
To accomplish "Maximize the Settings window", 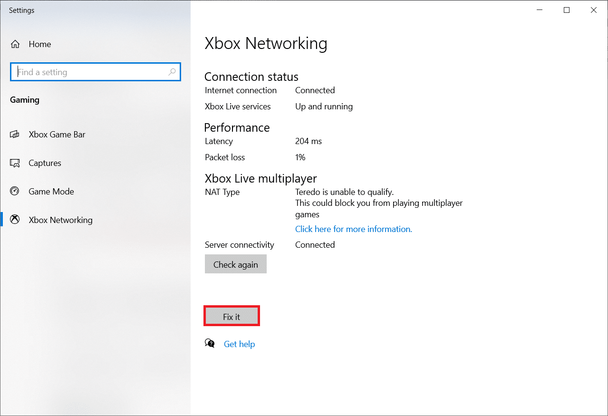I will (x=567, y=10).
